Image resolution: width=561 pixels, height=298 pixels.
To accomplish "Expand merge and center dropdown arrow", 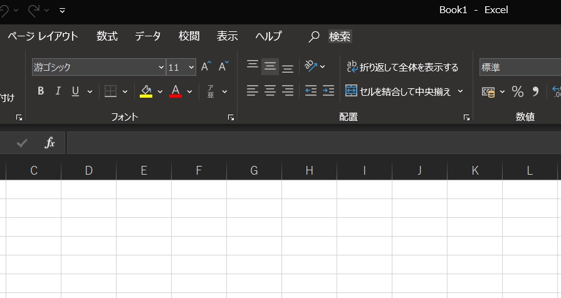I will click(461, 91).
